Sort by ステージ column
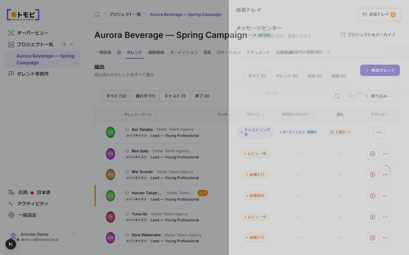This screenshot has width=409, height=255. (255, 114)
